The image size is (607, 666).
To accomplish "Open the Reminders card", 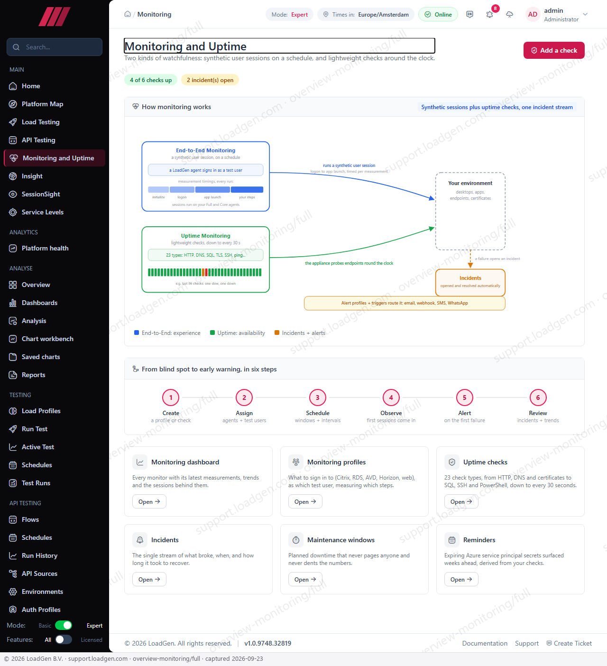I will pyautogui.click(x=461, y=579).
